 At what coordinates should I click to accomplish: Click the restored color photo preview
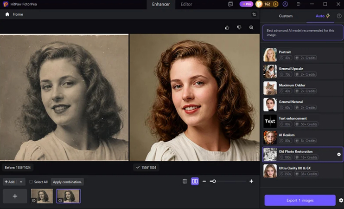click(x=194, y=98)
